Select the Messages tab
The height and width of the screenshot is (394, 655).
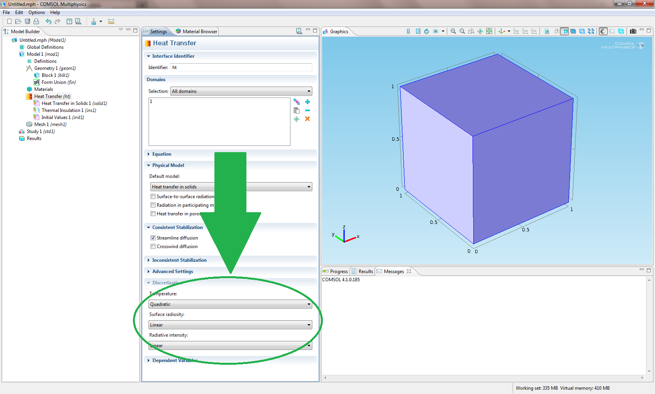[394, 272]
